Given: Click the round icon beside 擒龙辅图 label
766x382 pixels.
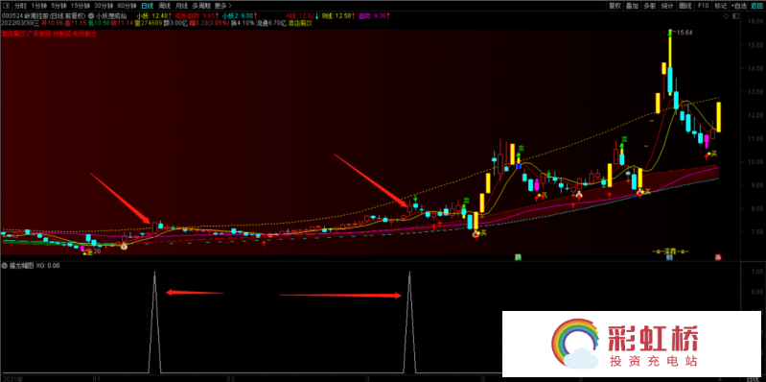Looking at the screenshot, I should point(5,266).
